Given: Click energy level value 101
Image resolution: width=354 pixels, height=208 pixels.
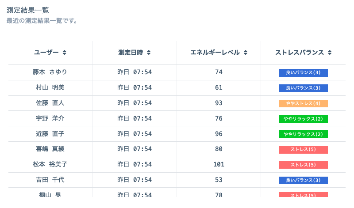Looking at the screenshot, I should click(219, 164).
